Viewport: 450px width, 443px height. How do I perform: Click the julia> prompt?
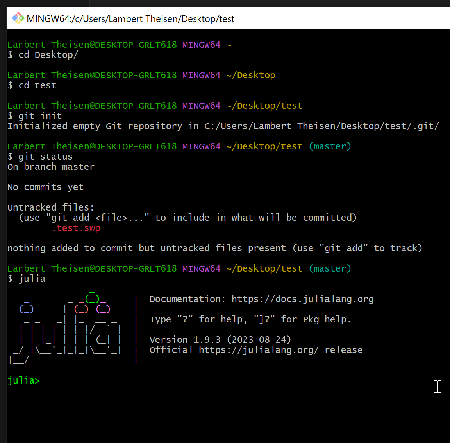[23, 381]
